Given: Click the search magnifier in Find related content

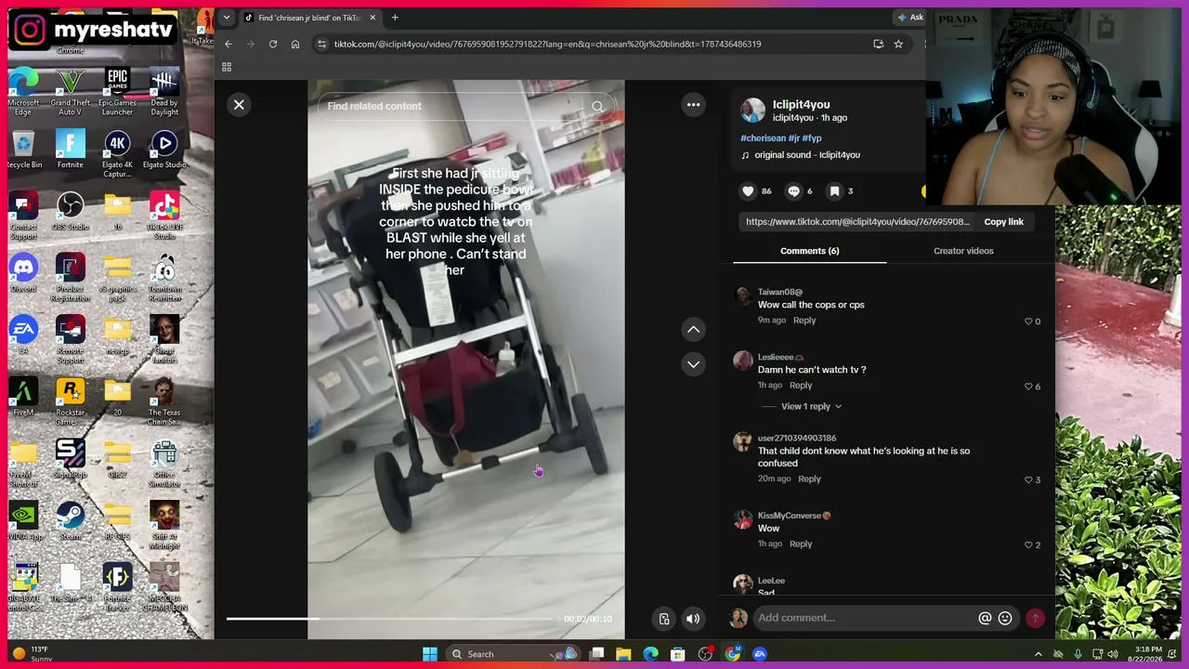Looking at the screenshot, I should click(597, 106).
